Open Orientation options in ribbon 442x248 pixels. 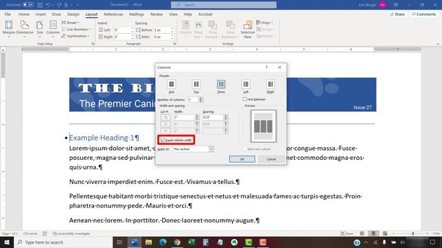coord(25,29)
